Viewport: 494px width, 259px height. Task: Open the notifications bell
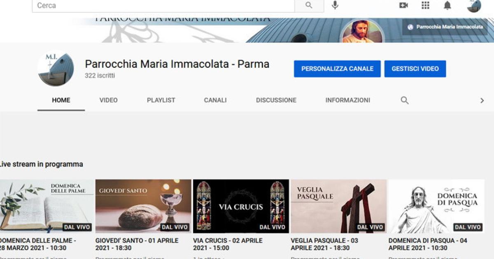447,5
